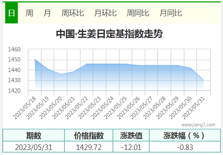
Task: Open the 月同比 tab
Action: (x=171, y=13)
